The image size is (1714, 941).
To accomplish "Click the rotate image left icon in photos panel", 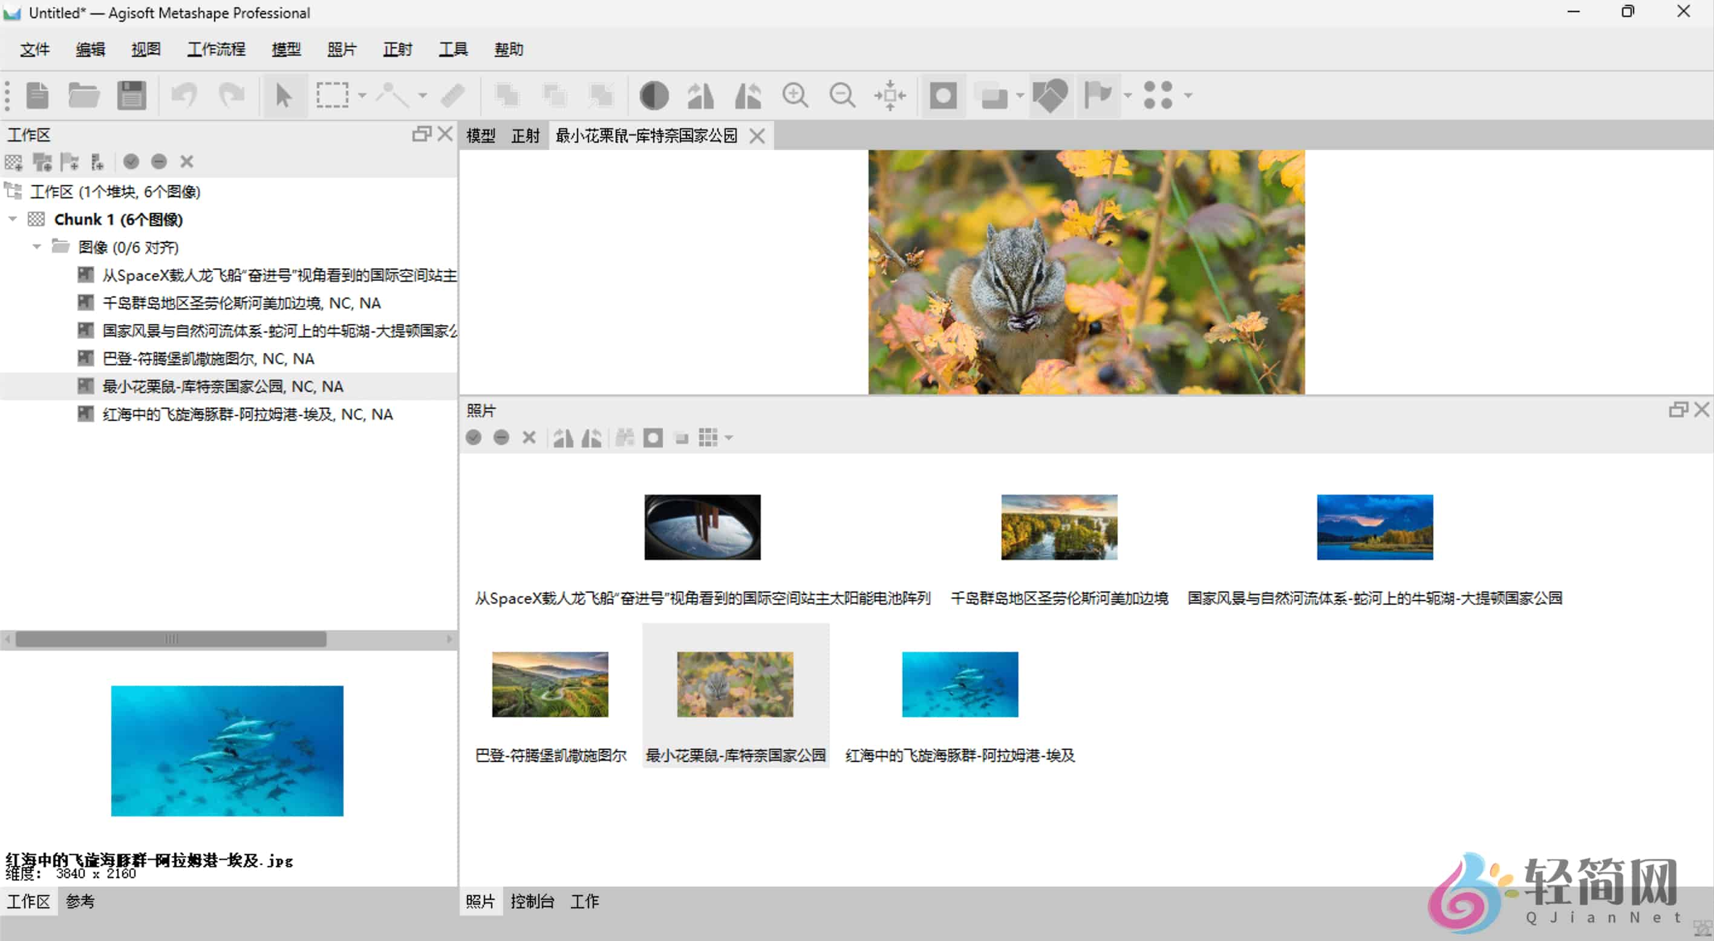I will click(x=591, y=437).
